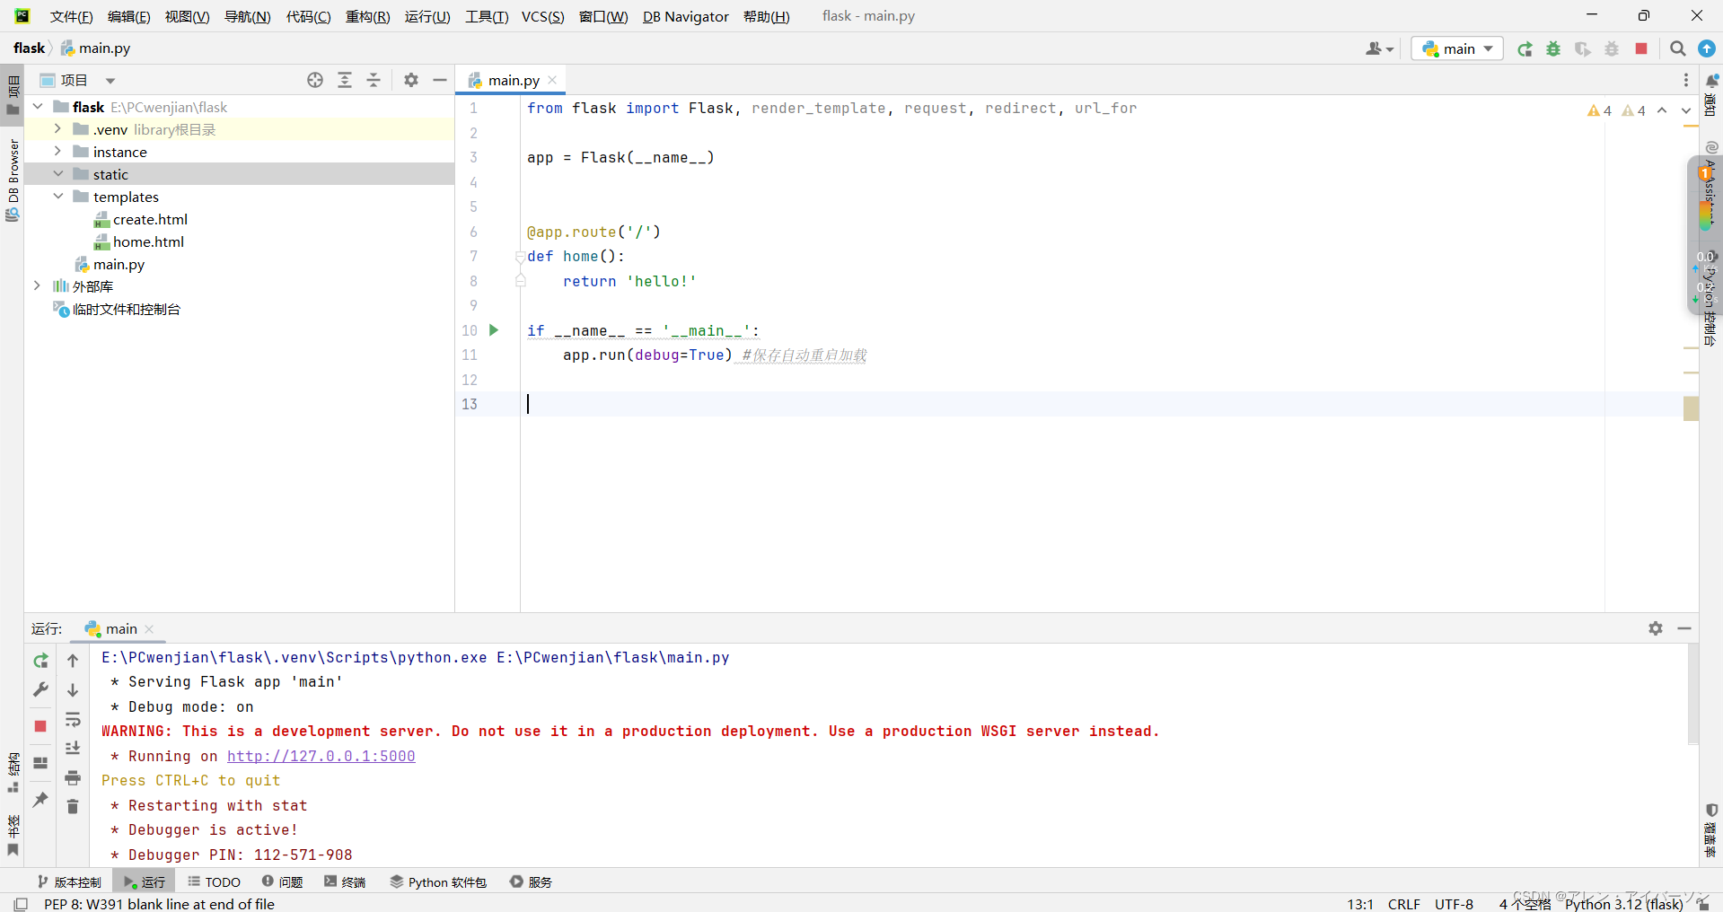Open the UTF-8 encoding selector in status bar
Image resolution: width=1723 pixels, height=912 pixels.
[1454, 904]
